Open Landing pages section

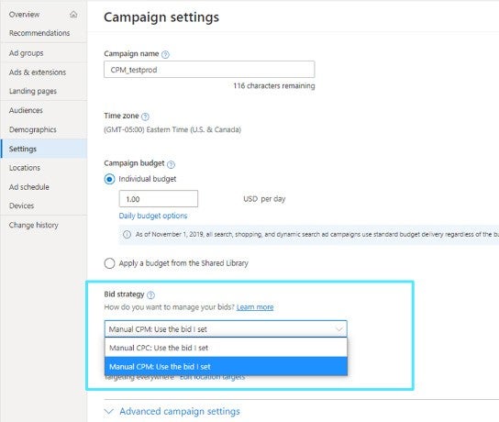[x=33, y=91]
